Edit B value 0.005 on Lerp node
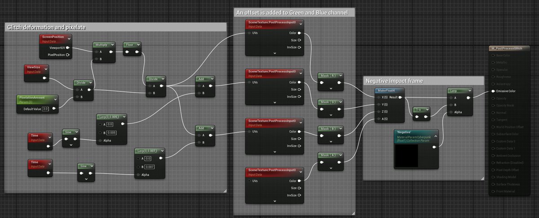The width and height of the screenshot is (539, 218). point(111,133)
